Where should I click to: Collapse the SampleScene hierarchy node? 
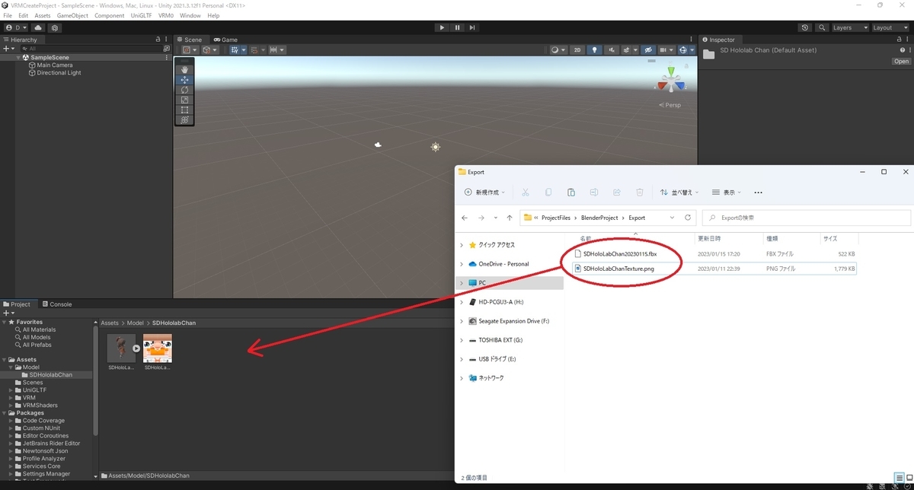[x=18, y=58]
